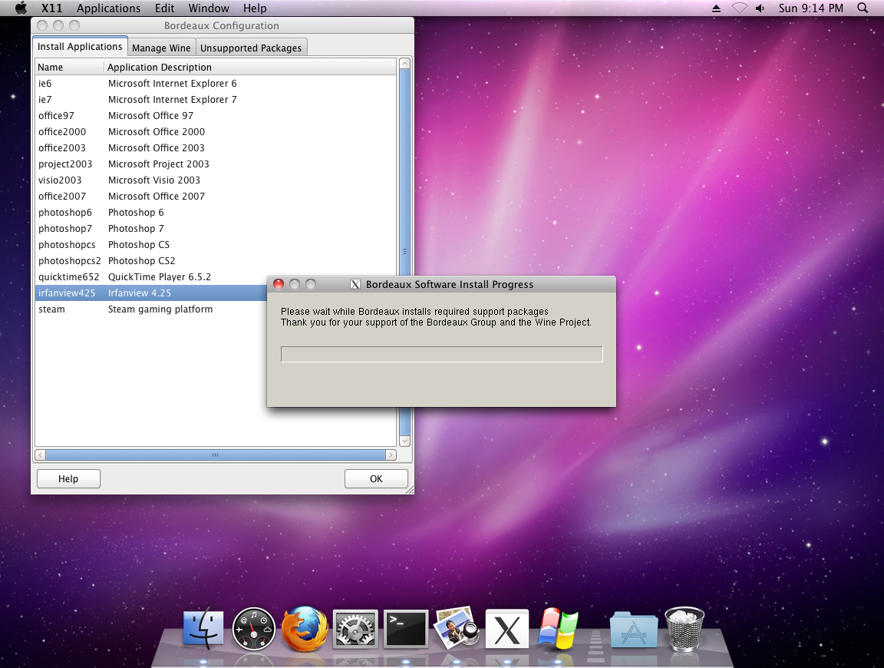
Task: Choose QuickTime Player 6.5.2 row
Action: pyautogui.click(x=216, y=277)
